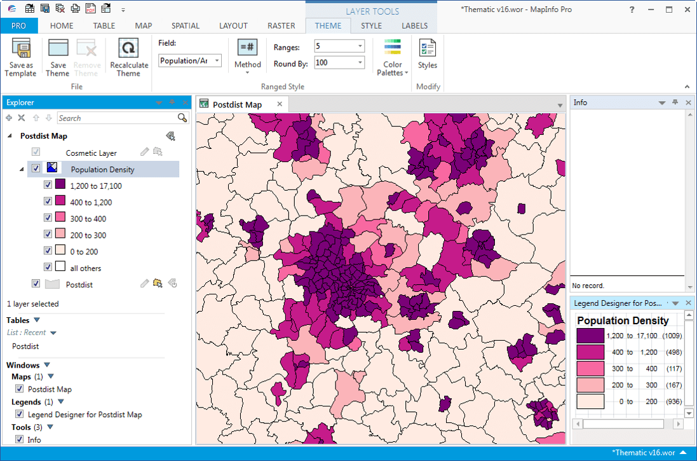Uncheck the 200 to 300 range
Screen dimensions: 697x461
(x=48, y=234)
